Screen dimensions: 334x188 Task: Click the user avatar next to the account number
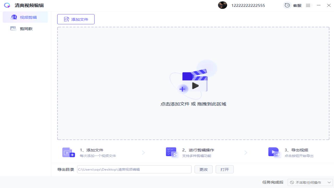223,5
